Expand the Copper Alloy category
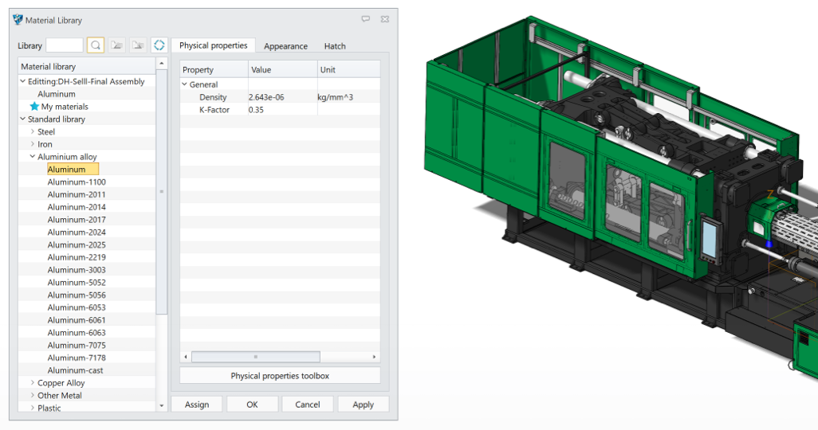This screenshot has height=430, width=818. pos(33,383)
